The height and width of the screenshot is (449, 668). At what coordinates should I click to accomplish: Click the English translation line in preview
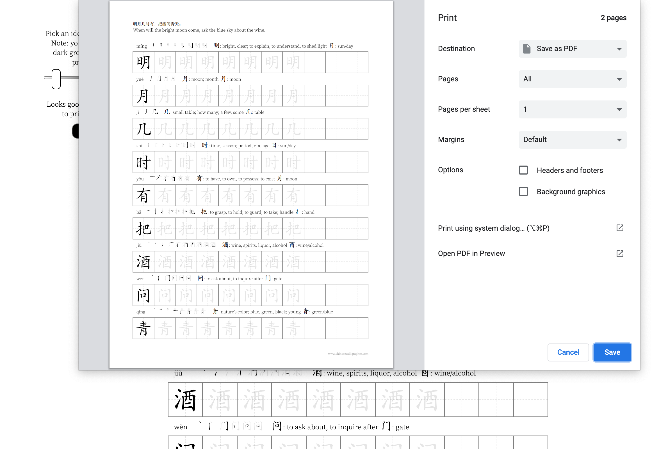point(199,30)
